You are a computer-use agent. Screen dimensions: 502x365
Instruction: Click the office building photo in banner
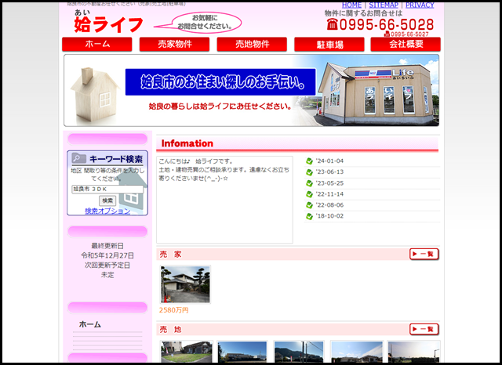(375, 93)
